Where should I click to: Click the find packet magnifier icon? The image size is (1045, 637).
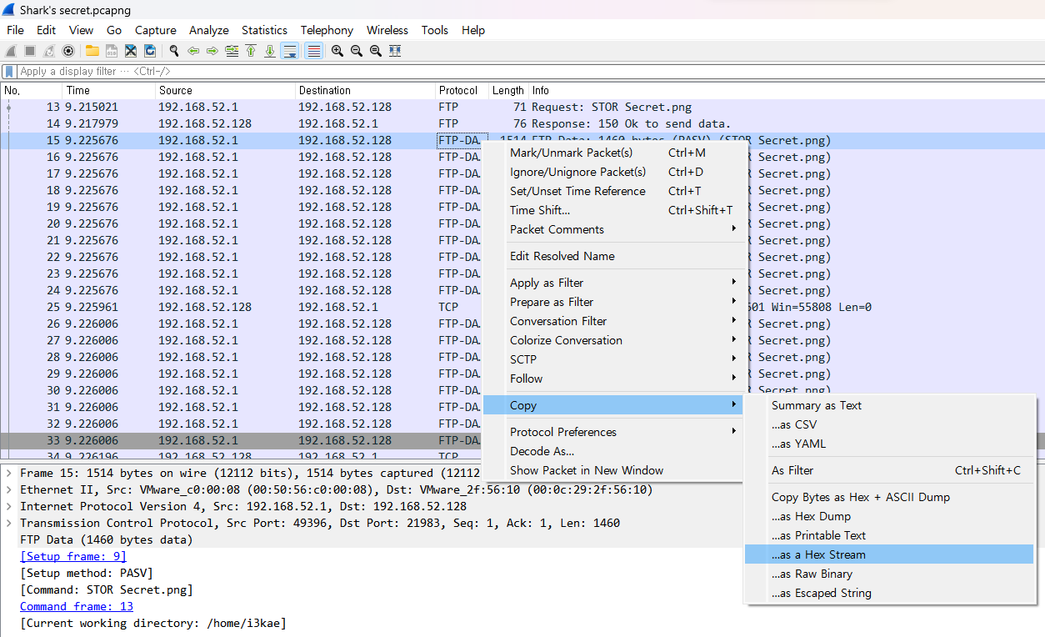174,51
